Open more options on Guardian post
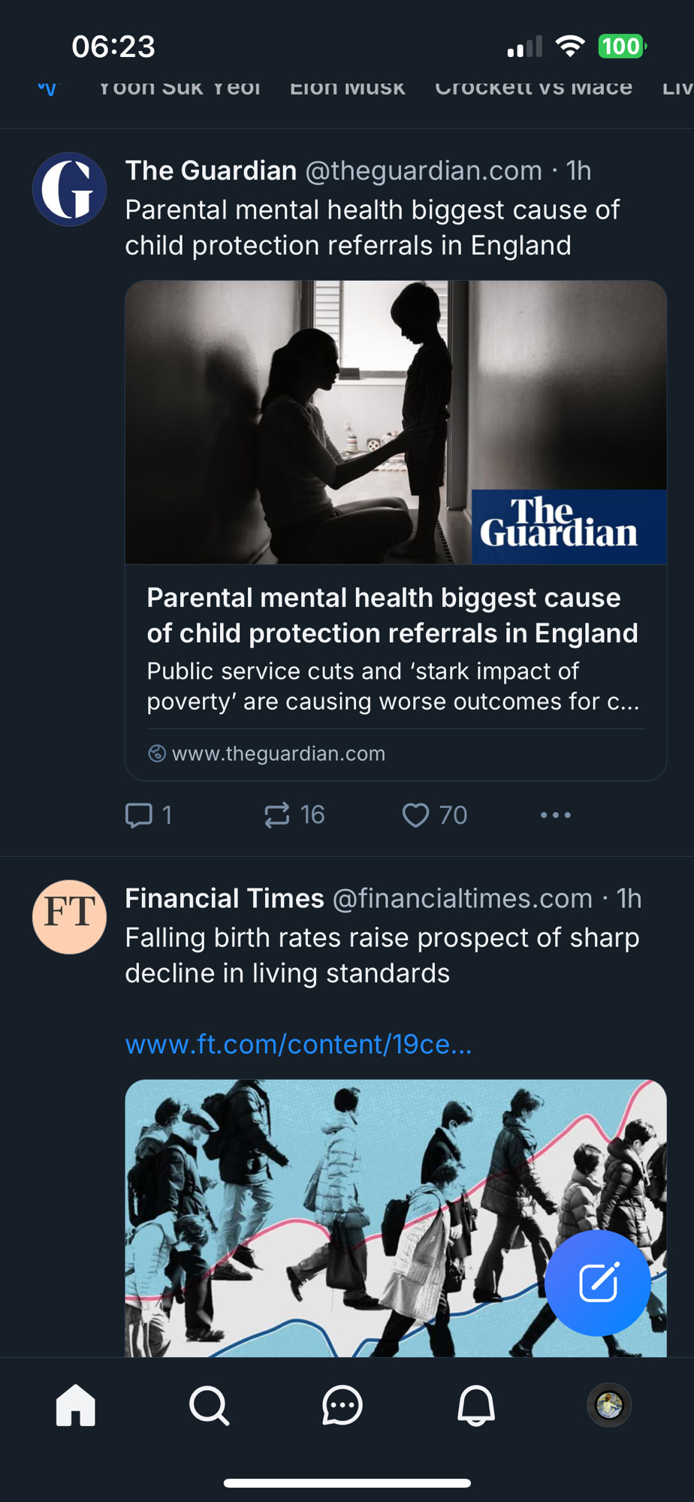The image size is (694, 1502). (556, 815)
